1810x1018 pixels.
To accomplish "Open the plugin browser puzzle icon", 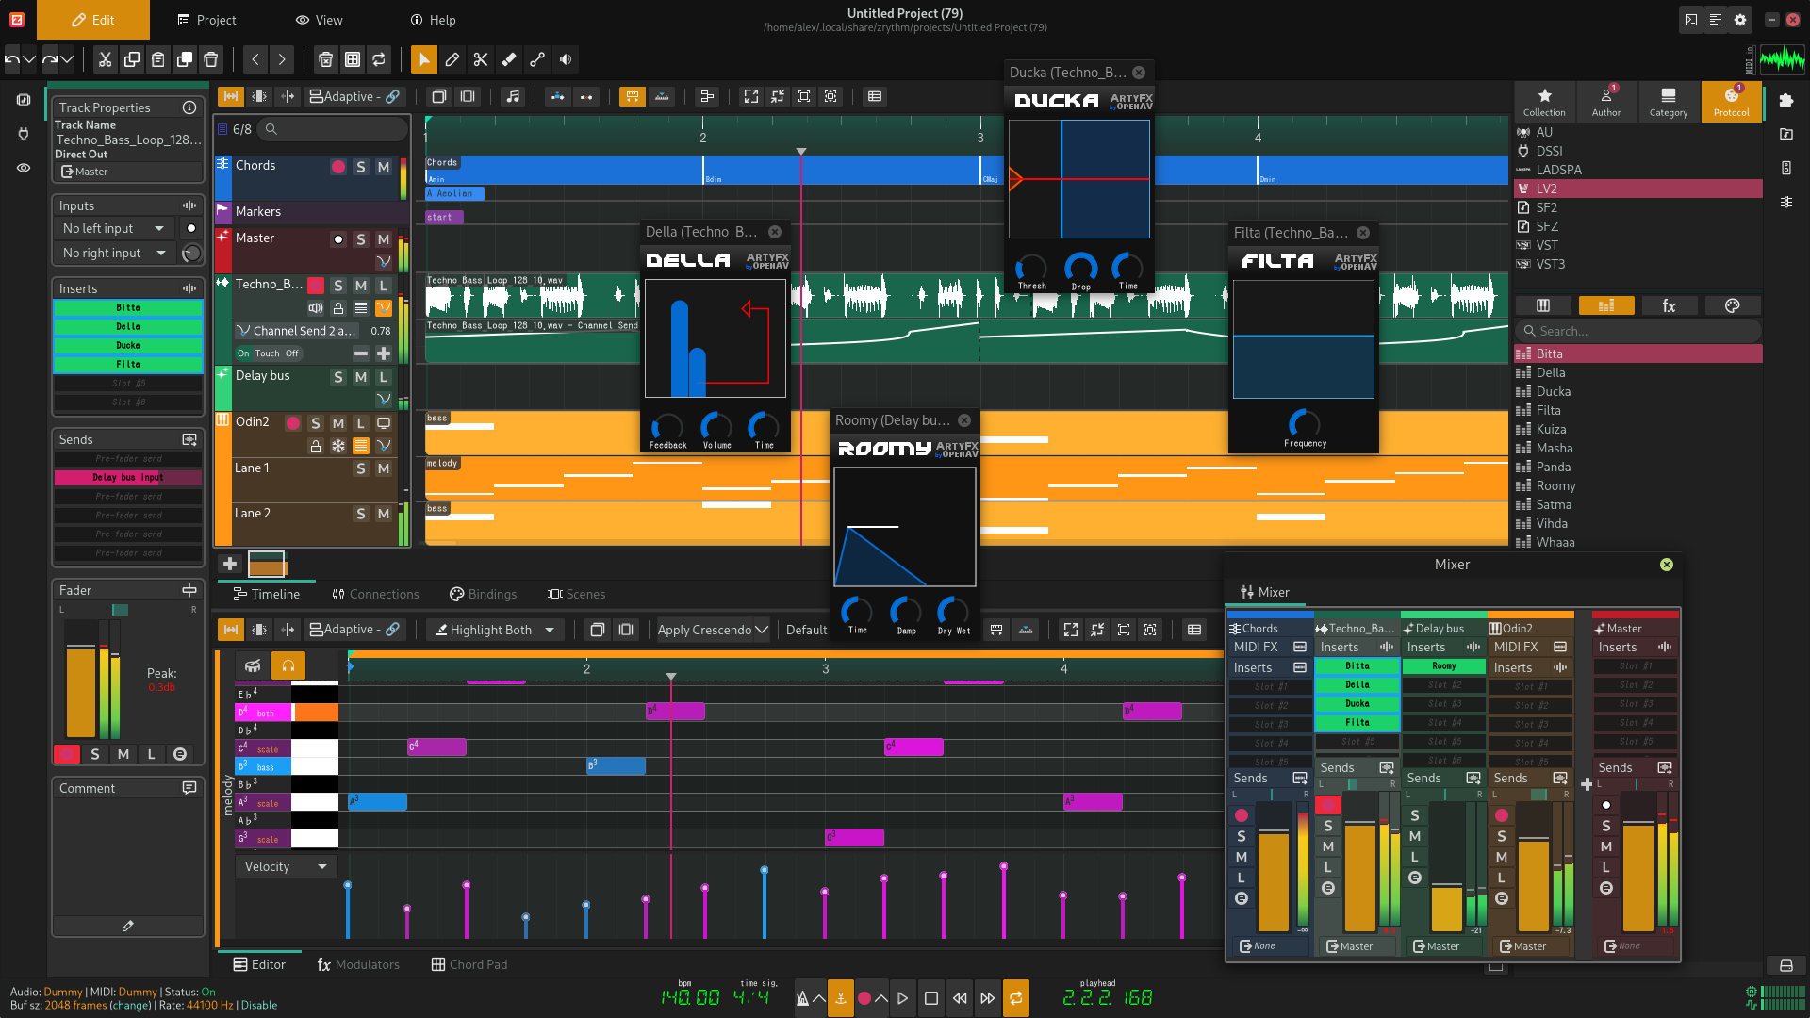I will click(1786, 100).
